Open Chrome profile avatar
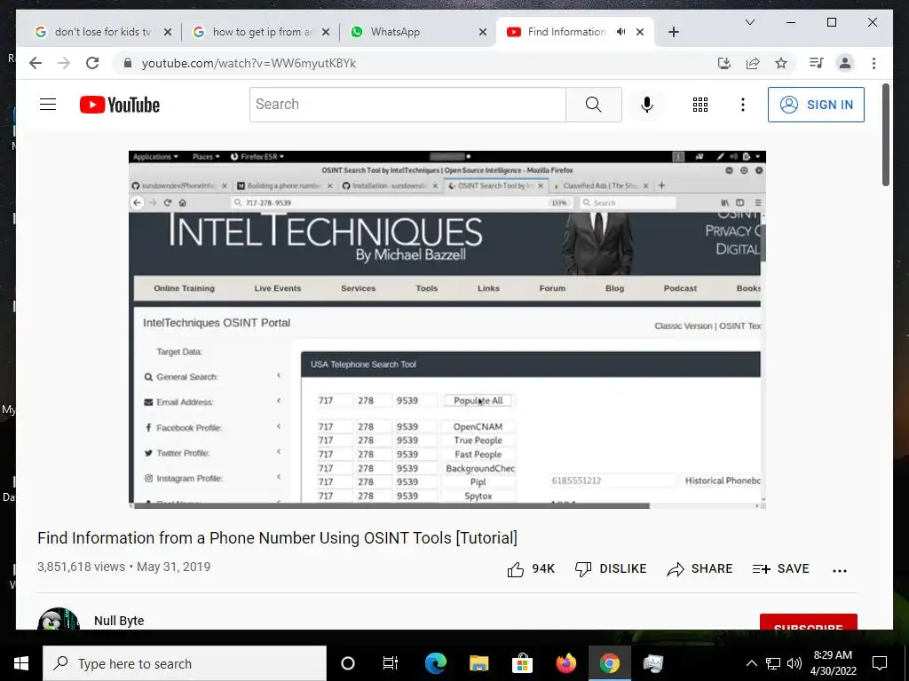 coord(845,63)
